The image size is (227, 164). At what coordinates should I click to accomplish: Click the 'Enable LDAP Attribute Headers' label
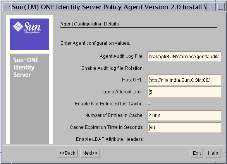pyautogui.click(x=109, y=139)
